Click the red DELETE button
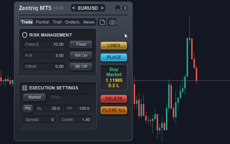 pos(114,99)
